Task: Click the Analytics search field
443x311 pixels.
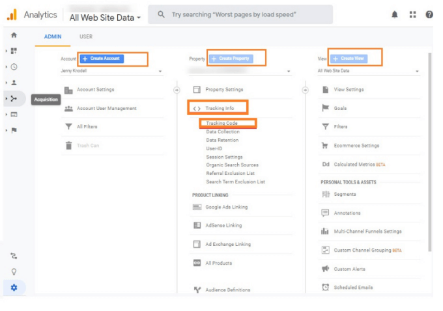Action: point(241,14)
